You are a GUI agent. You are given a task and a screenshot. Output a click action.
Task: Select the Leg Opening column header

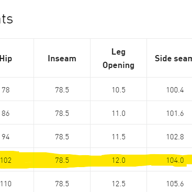118,58
